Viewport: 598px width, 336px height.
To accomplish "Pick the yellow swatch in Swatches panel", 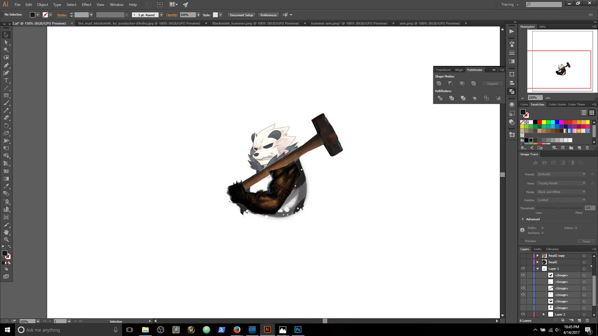I will click(544, 122).
